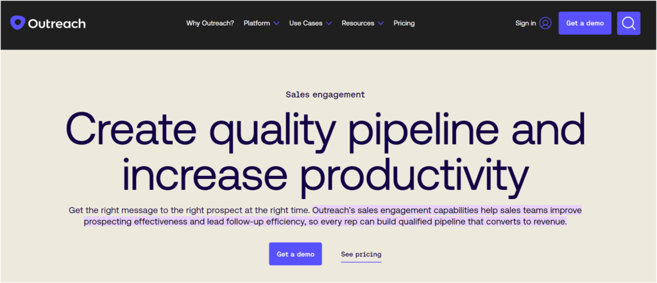This screenshot has height=283, width=657.
Task: Expand the Resources dropdown chevron
Action: point(380,24)
